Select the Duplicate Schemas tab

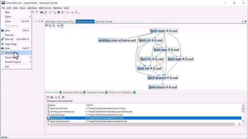point(72,92)
